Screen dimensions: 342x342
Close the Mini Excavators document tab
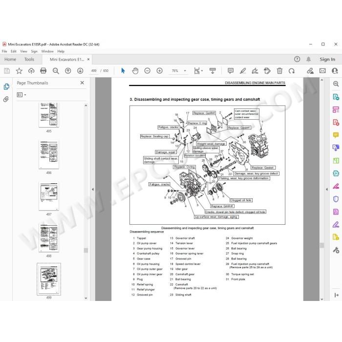(88, 59)
